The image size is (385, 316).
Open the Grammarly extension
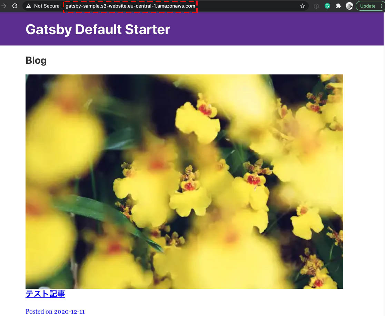[x=327, y=6]
